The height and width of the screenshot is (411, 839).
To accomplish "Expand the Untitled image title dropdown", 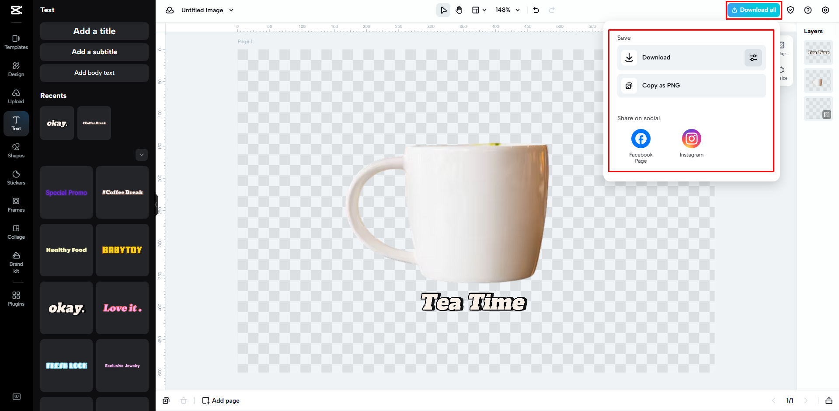I will click(231, 10).
